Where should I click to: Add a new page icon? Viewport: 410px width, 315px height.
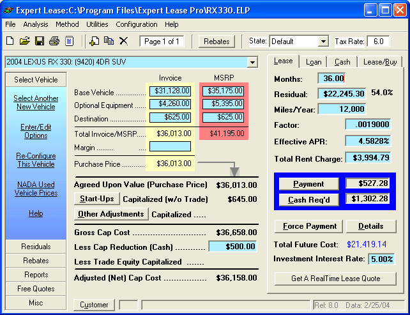(x=94, y=41)
